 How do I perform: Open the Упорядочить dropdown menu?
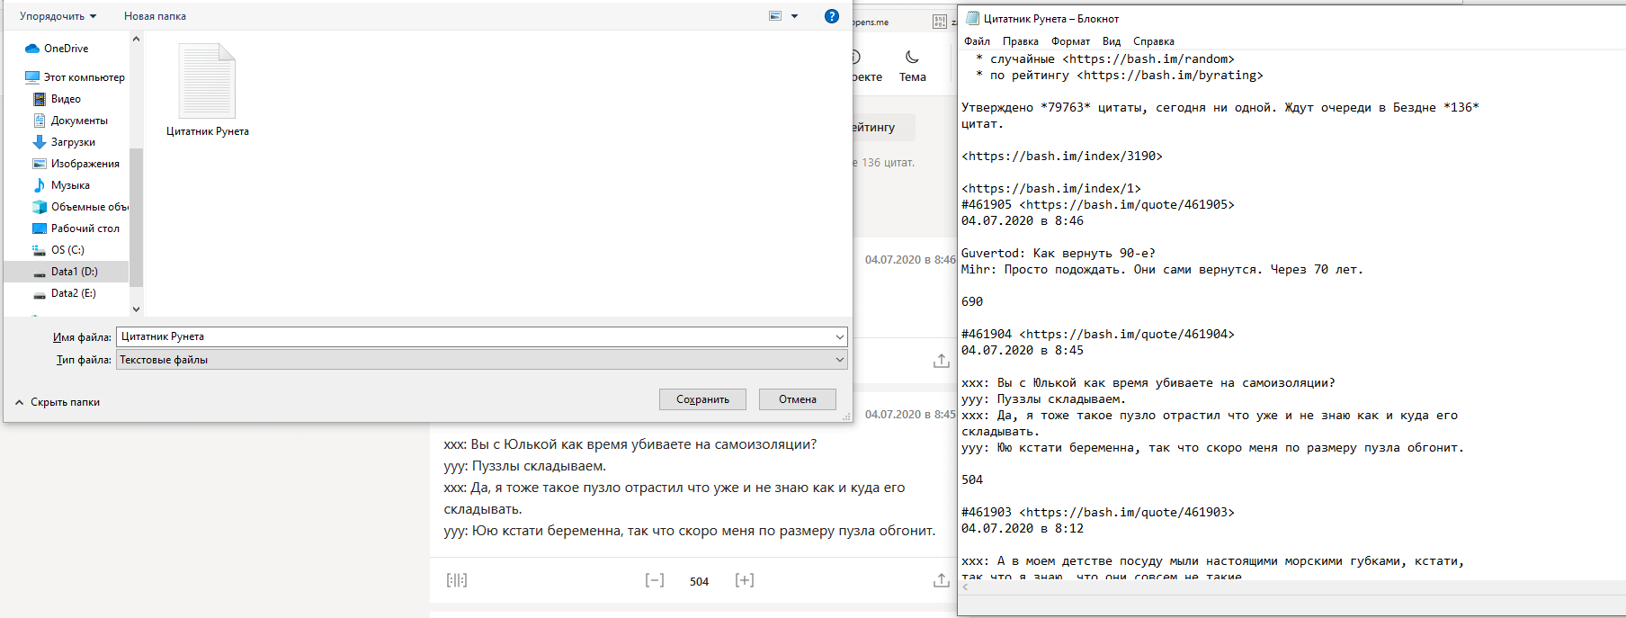tap(58, 16)
